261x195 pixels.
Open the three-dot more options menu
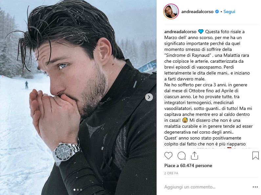pyautogui.click(x=255, y=187)
